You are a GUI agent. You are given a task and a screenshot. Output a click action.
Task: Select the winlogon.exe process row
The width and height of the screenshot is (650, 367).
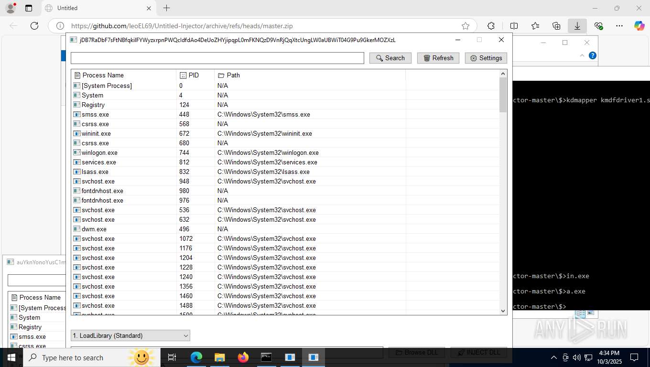[x=285, y=152]
